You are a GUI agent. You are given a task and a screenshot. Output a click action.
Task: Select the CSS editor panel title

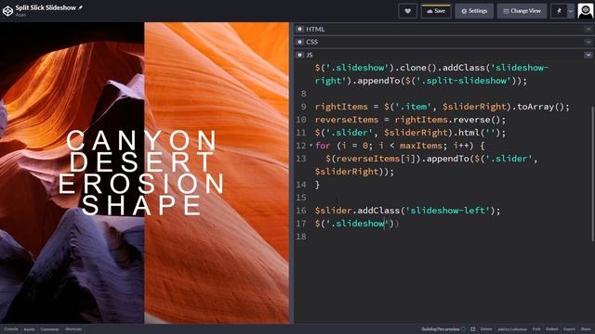[312, 42]
